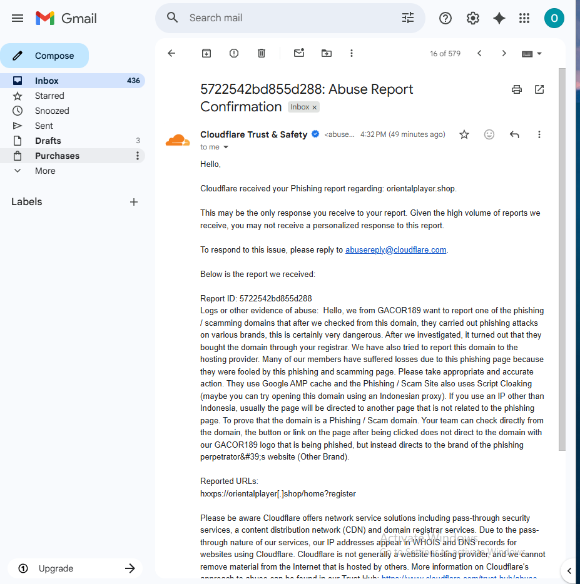Click the Move to folder icon

point(327,53)
